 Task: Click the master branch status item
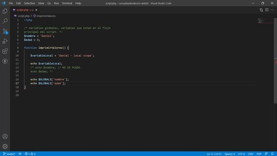[x=9, y=154]
